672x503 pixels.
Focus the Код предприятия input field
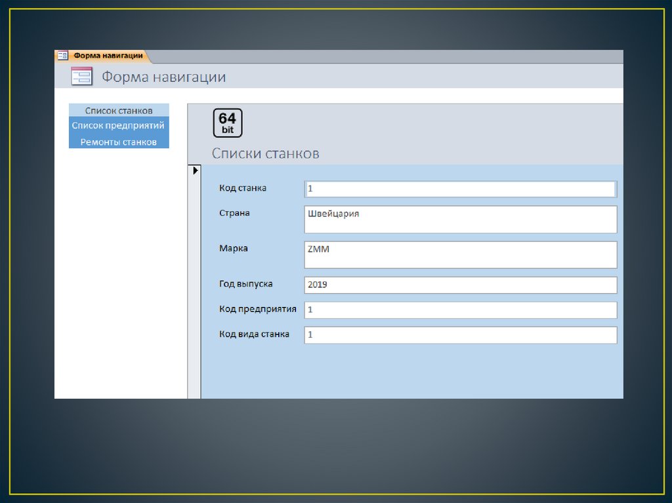point(460,310)
